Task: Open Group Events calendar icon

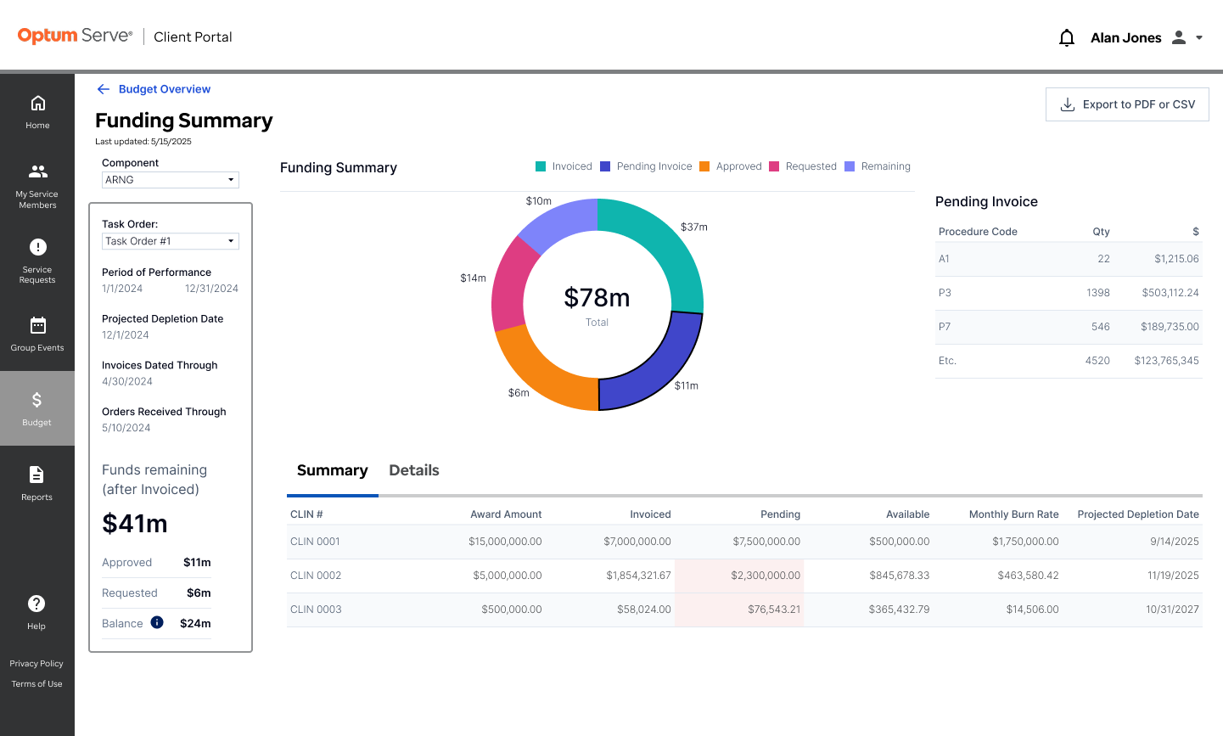Action: (x=37, y=325)
